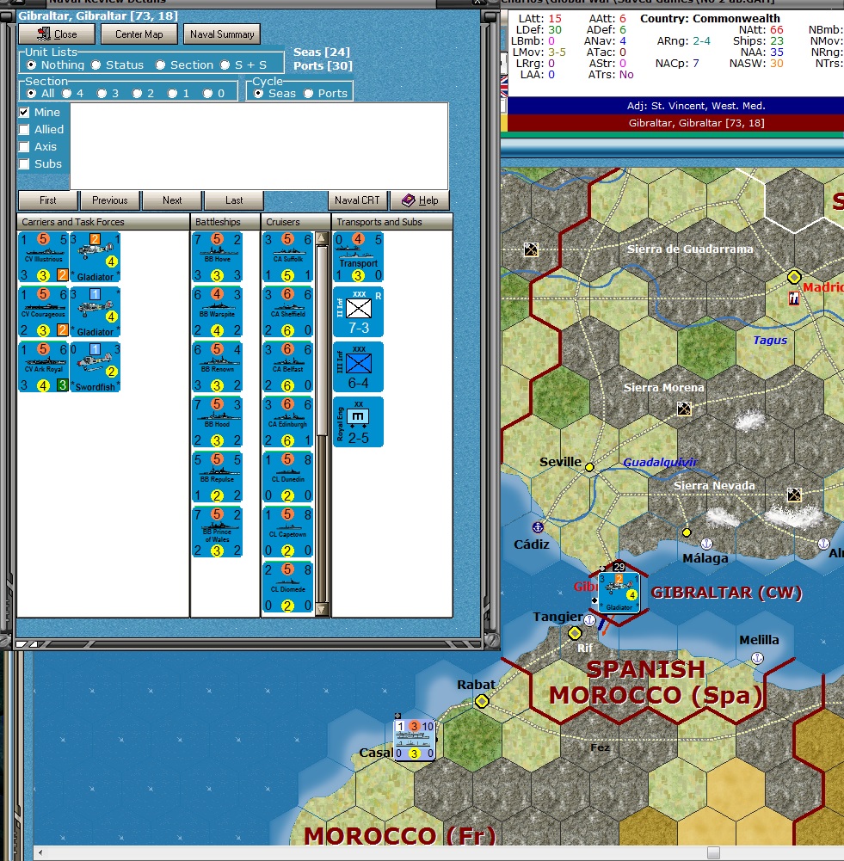Screen dimensions: 844x861
Task: Go to Next port
Action: [172, 200]
